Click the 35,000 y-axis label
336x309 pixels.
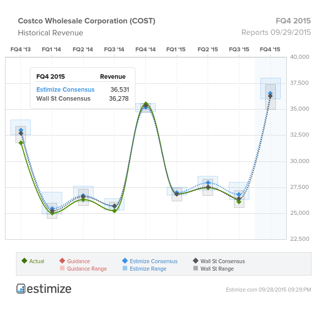[x=300, y=109]
